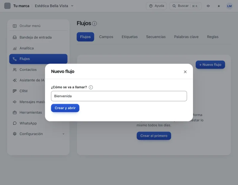Screen dimensions: 238x185
Task: Switch to the Campos tab
Action: (x=106, y=37)
